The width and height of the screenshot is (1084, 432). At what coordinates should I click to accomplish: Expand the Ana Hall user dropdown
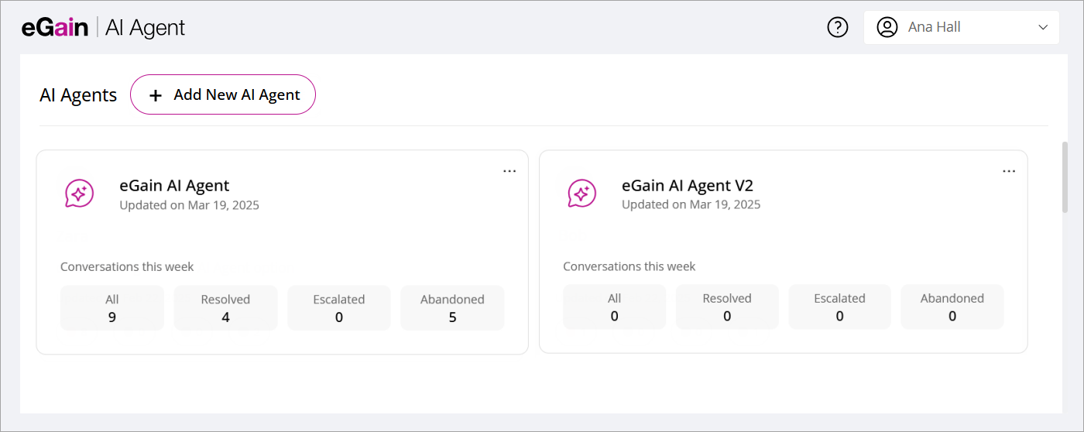click(1041, 27)
